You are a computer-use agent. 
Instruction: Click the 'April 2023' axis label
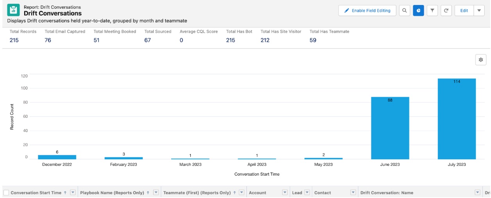257,164
